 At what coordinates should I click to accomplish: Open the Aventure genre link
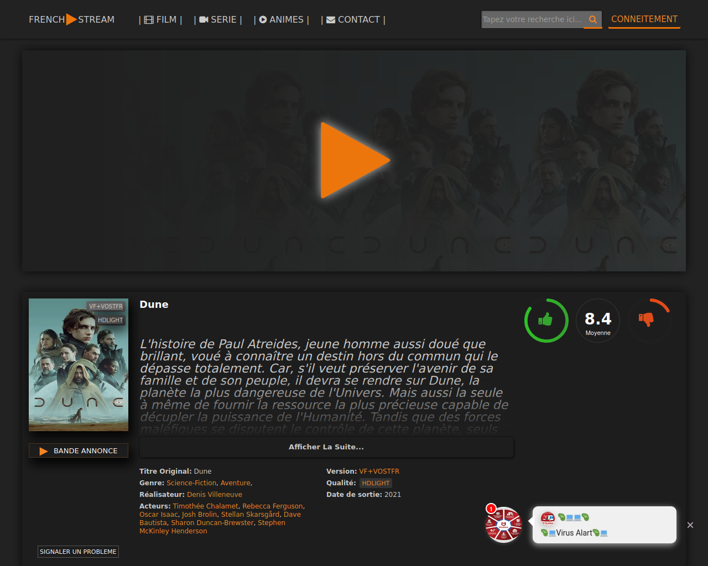click(x=236, y=483)
